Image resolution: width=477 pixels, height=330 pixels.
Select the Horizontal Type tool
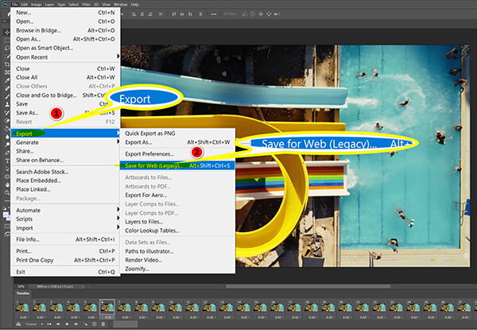tap(6, 161)
